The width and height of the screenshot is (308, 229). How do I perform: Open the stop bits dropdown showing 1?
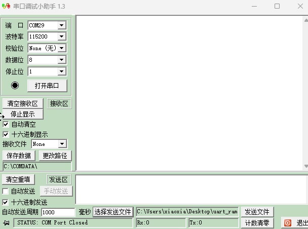(x=61, y=71)
